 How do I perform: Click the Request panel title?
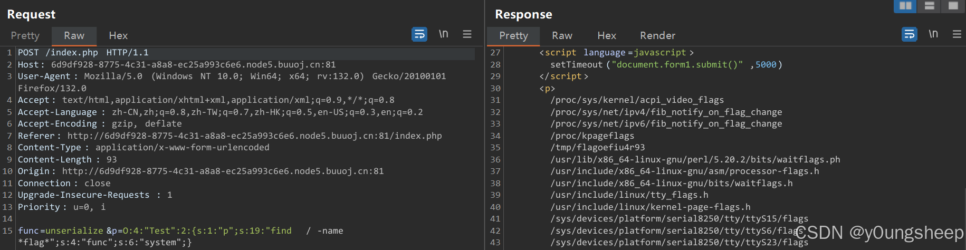31,14
